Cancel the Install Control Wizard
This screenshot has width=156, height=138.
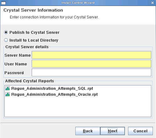tap(140, 131)
